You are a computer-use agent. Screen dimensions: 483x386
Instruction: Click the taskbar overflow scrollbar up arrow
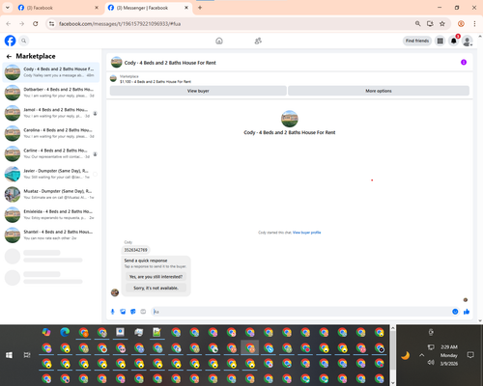click(392, 328)
